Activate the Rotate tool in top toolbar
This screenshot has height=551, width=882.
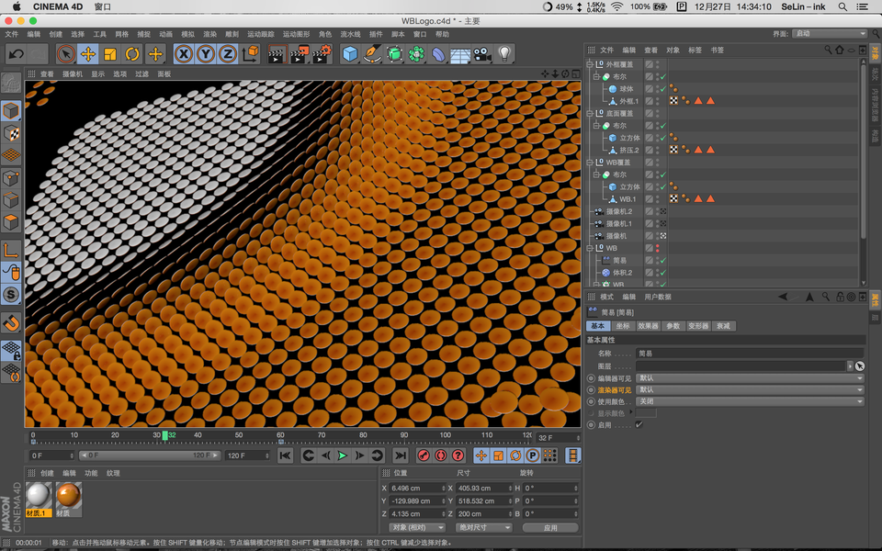coord(132,54)
